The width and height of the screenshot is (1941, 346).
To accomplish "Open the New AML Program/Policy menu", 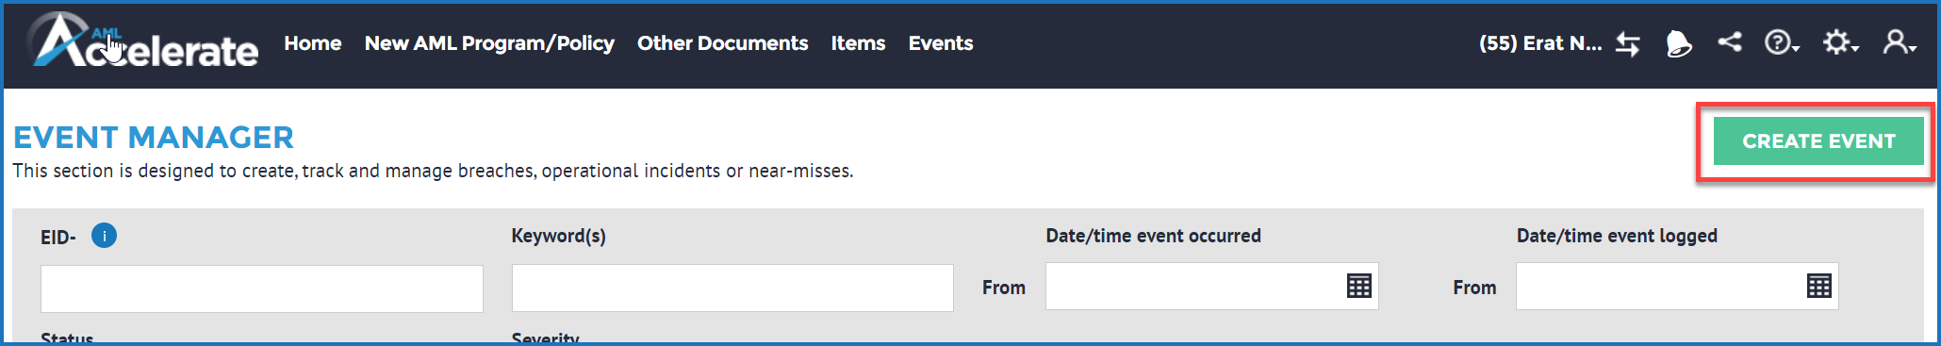I will [489, 43].
